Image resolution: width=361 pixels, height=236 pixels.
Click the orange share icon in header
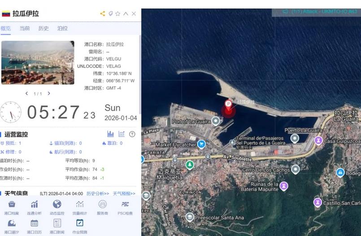(103, 14)
